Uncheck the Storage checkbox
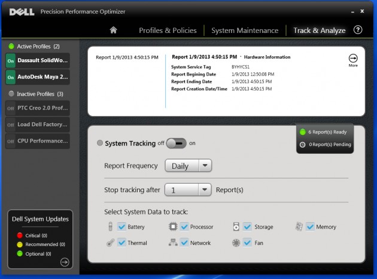377x279 pixels. point(247,226)
